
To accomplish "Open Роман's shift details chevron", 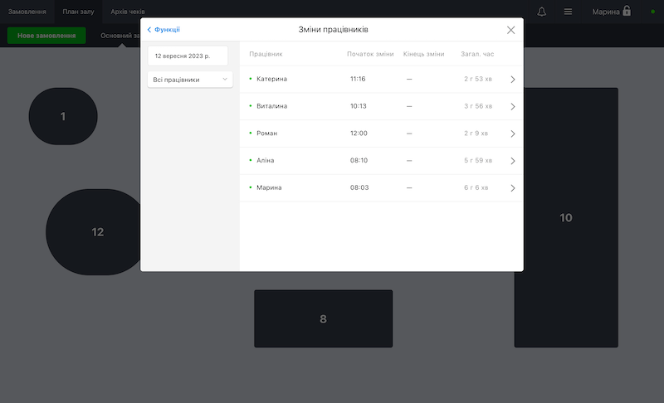I will pyautogui.click(x=513, y=134).
